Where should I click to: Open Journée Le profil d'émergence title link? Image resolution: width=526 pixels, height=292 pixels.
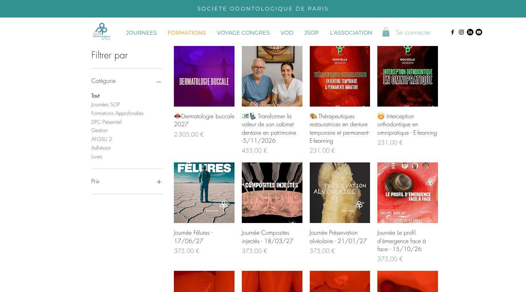tap(402, 241)
